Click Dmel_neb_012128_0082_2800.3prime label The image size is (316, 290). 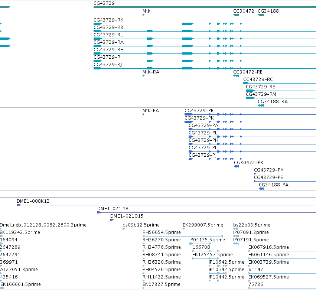pos(43,225)
